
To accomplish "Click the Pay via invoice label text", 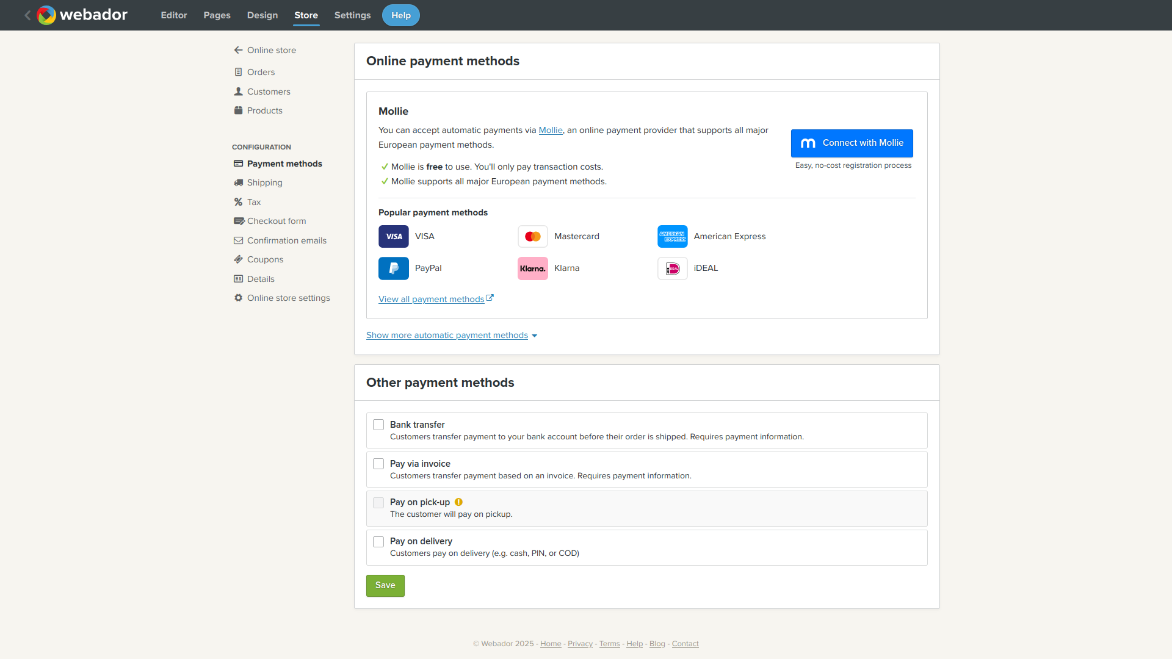I will tap(420, 464).
